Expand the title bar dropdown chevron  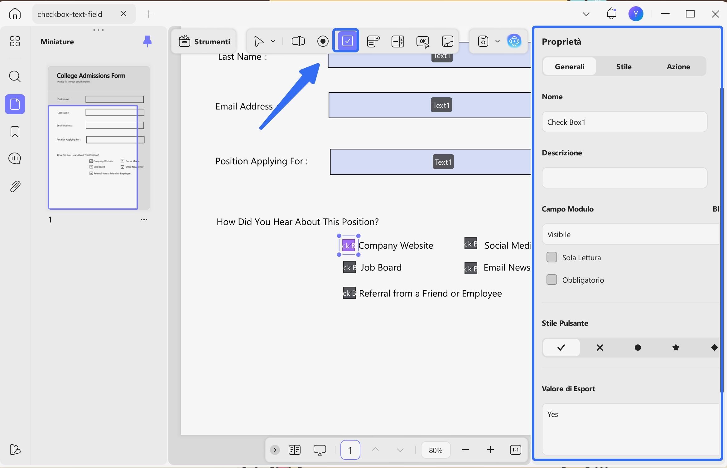586,14
